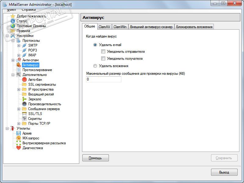
Task: Click the POP3 protocol icon
Action: (x=24, y=50)
